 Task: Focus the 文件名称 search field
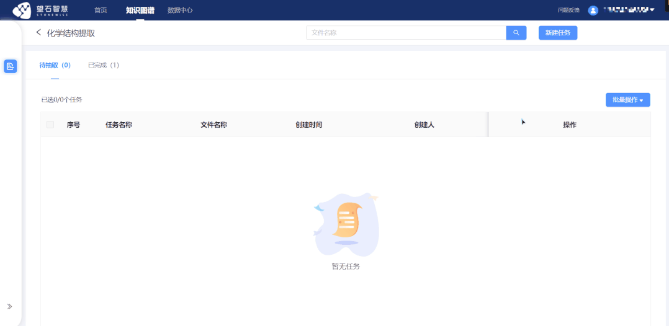coord(406,33)
